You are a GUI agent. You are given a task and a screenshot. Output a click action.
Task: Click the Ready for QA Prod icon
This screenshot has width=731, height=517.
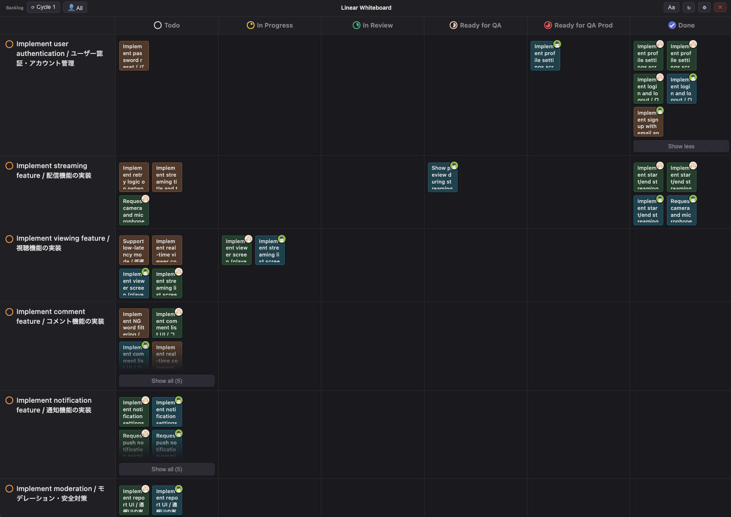[x=548, y=26]
